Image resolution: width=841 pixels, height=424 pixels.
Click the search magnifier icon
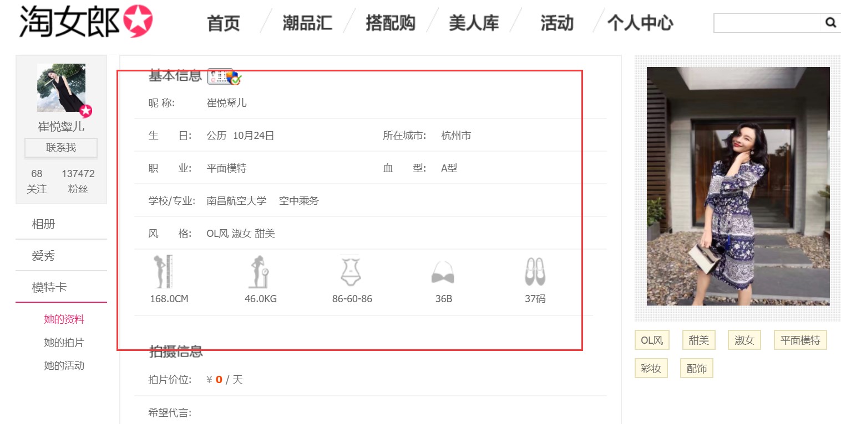coord(830,23)
